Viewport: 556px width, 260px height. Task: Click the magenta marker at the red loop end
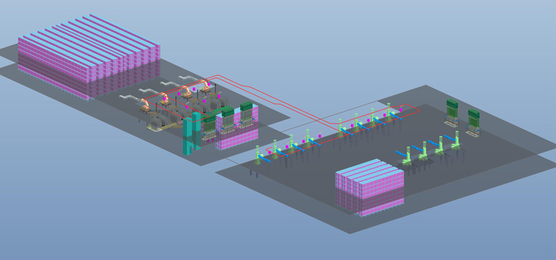(401, 110)
